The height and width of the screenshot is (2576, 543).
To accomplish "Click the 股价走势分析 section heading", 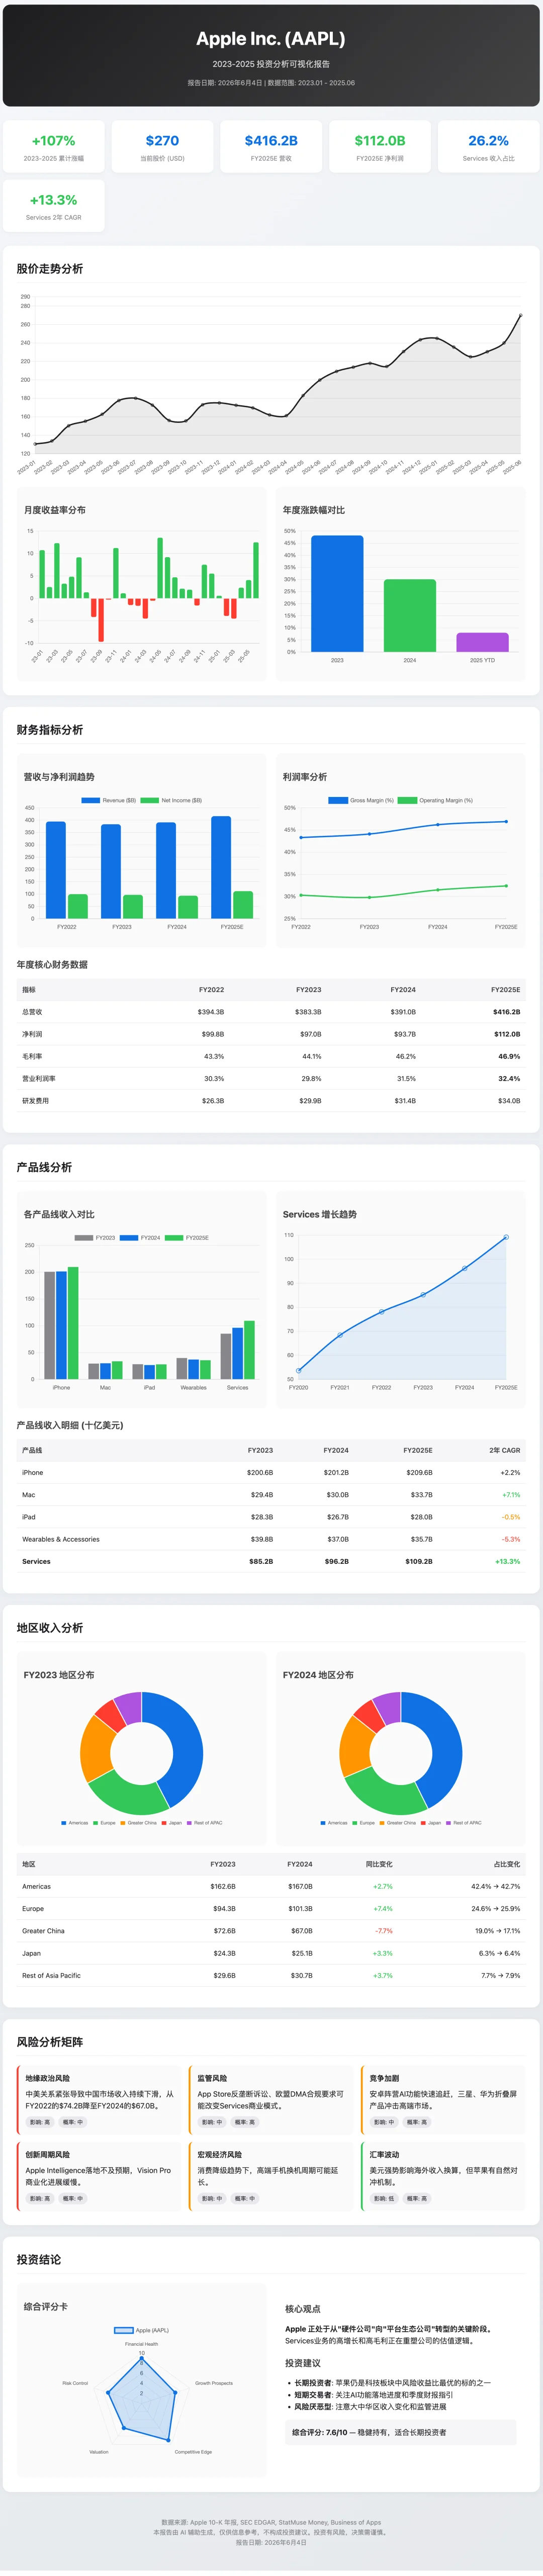I will pos(50,269).
